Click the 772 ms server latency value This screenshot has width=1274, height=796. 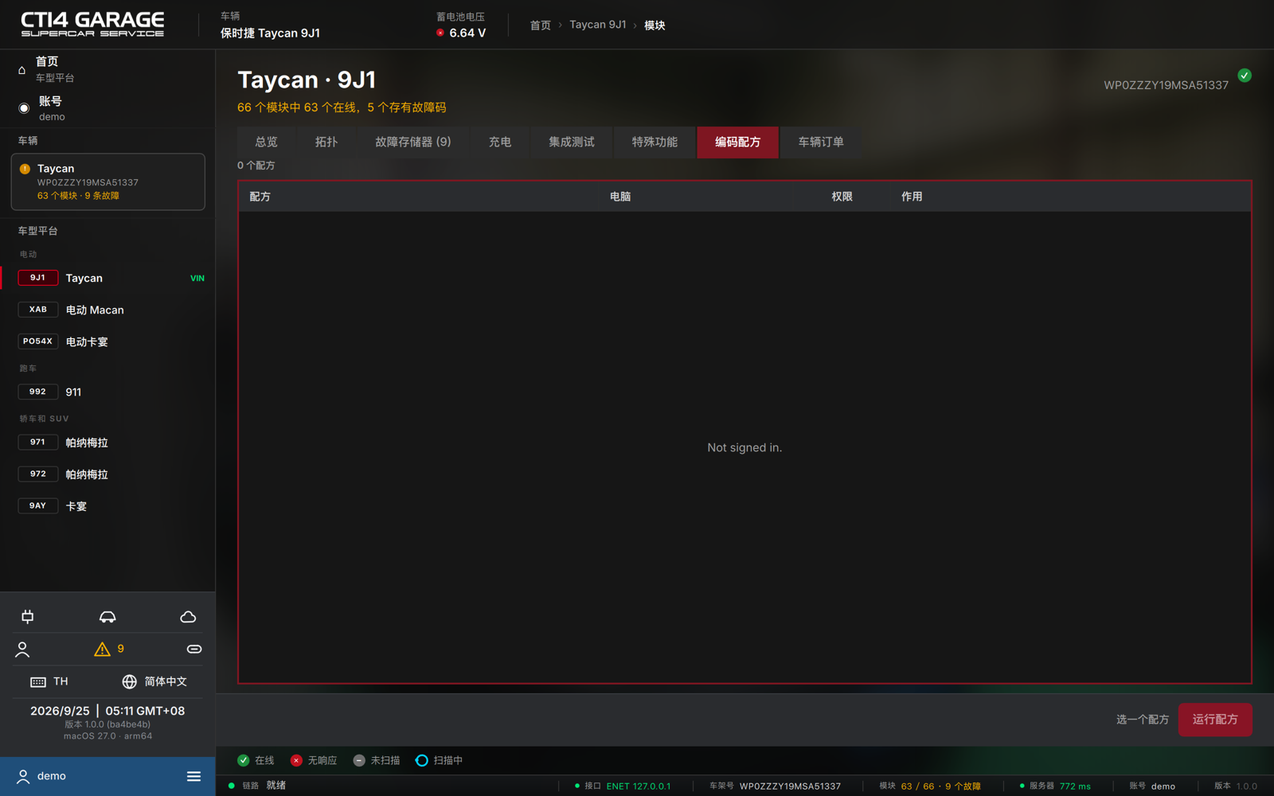[1075, 786]
